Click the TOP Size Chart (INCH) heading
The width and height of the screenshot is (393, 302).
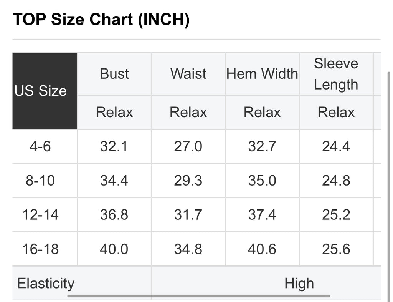tap(101, 20)
